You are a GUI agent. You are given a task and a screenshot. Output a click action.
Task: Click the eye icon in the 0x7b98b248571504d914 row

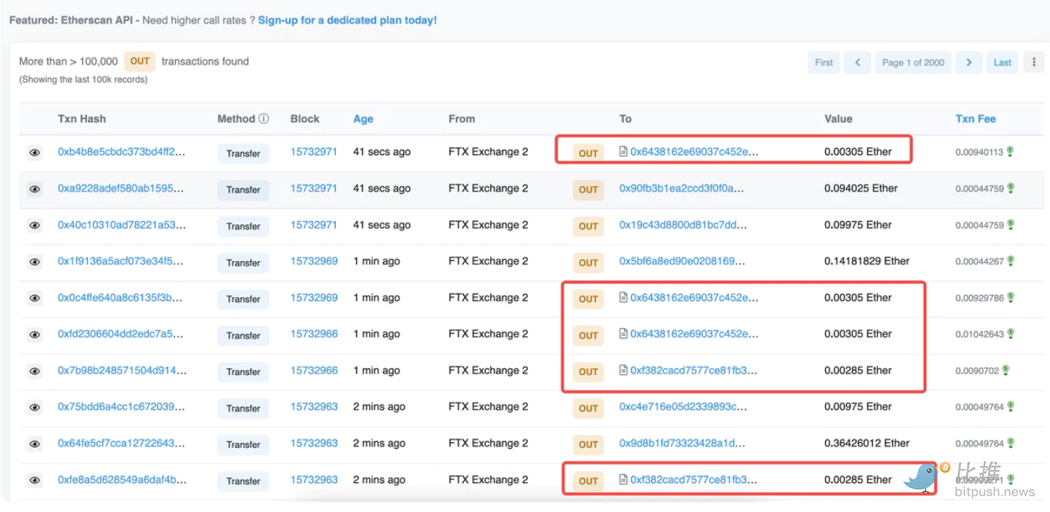34,371
